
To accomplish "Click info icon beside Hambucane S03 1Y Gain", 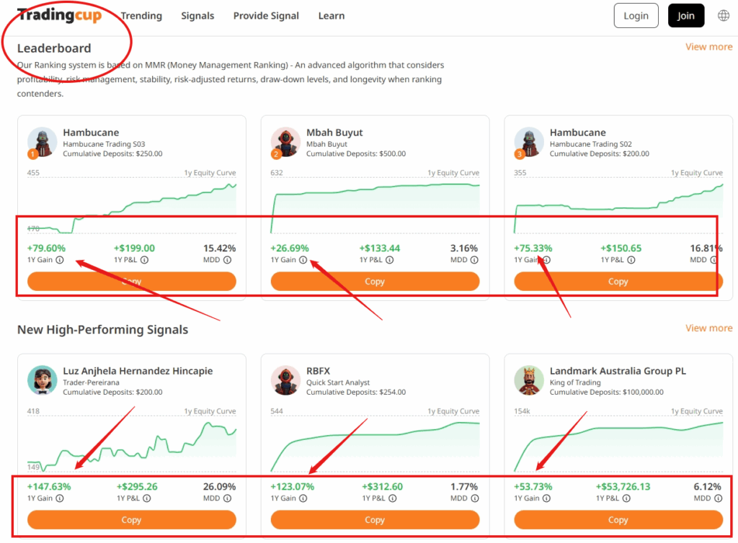I will pyautogui.click(x=60, y=260).
